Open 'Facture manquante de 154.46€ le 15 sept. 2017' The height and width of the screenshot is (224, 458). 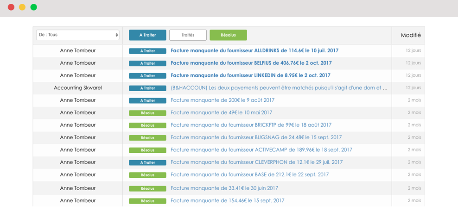(227, 201)
